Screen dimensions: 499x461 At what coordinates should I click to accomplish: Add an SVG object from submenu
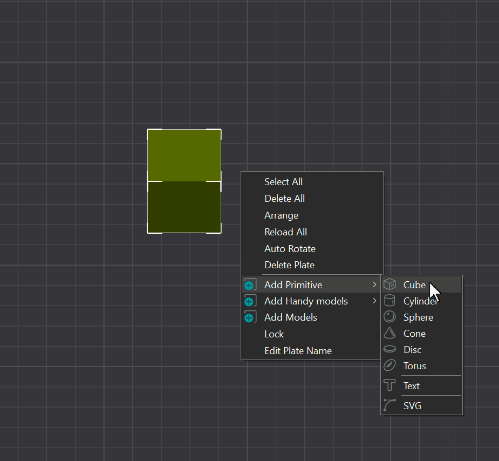click(422, 405)
